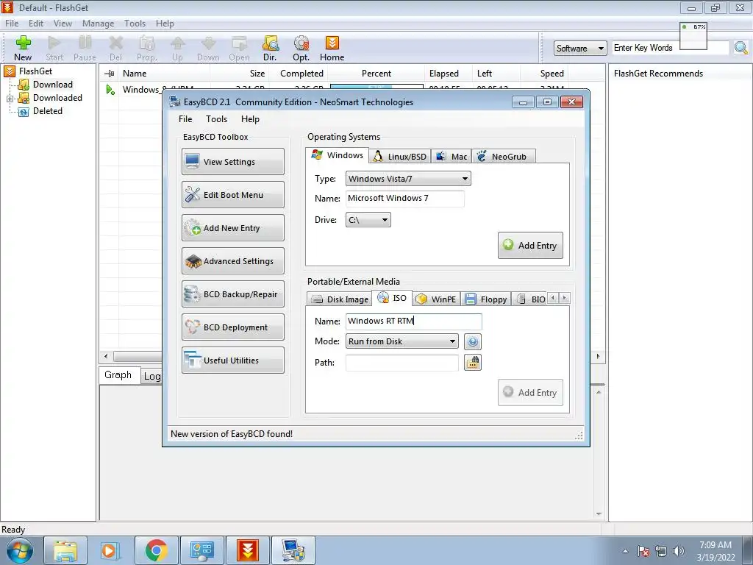Viewport: 753px width, 565px height.
Task: Open the Dir. folder toolbar icon
Action: pos(270,48)
